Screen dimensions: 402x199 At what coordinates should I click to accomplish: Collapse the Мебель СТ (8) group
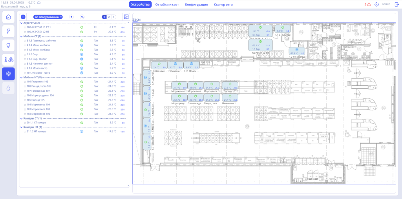(21, 36)
